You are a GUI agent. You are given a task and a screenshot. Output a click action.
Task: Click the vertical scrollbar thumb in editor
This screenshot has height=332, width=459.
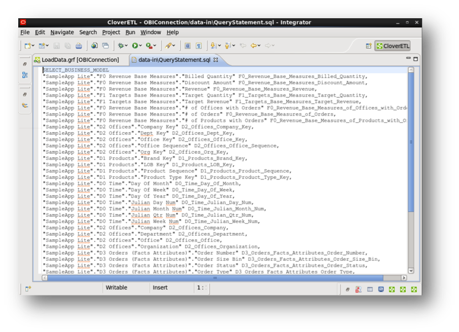(x=411, y=142)
